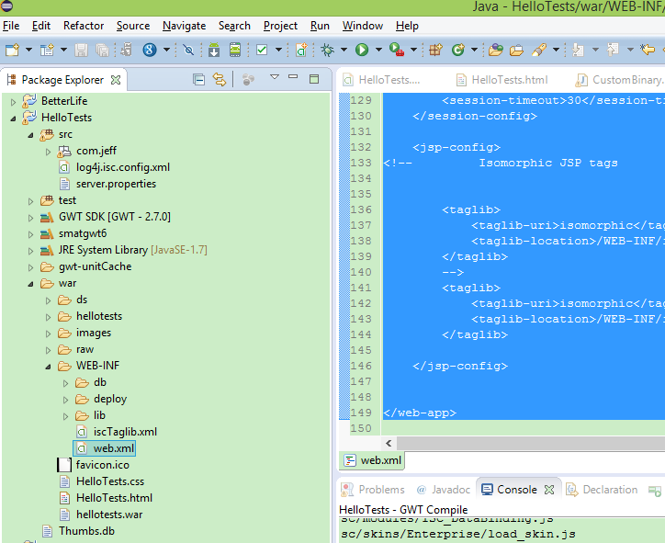The height and width of the screenshot is (543, 665).
Task: Click the New Java Package icon
Action: 435,50
